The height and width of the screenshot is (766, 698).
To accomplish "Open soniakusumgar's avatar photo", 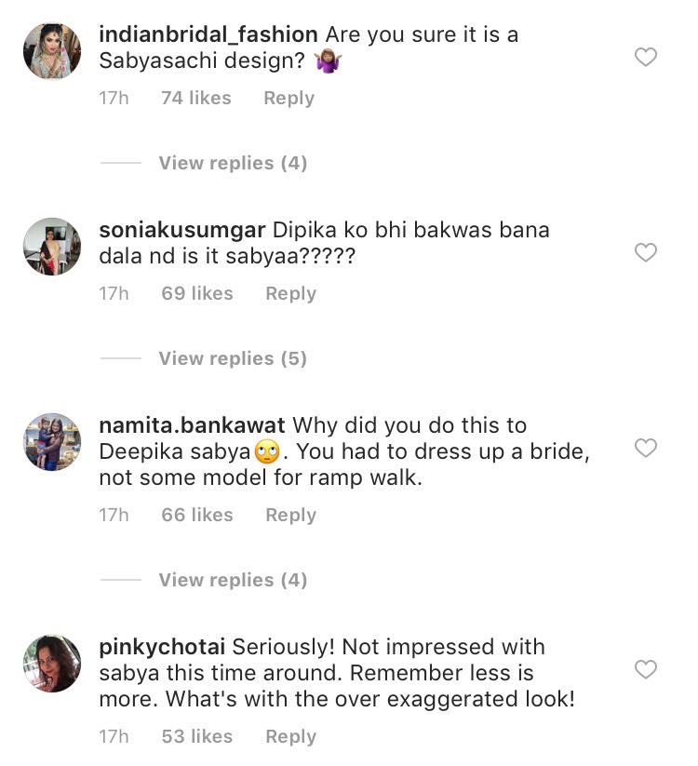I will (52, 247).
